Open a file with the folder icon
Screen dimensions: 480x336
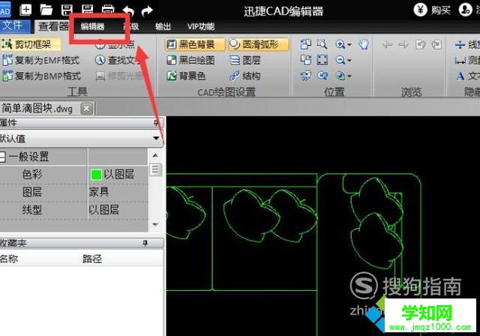point(46,10)
